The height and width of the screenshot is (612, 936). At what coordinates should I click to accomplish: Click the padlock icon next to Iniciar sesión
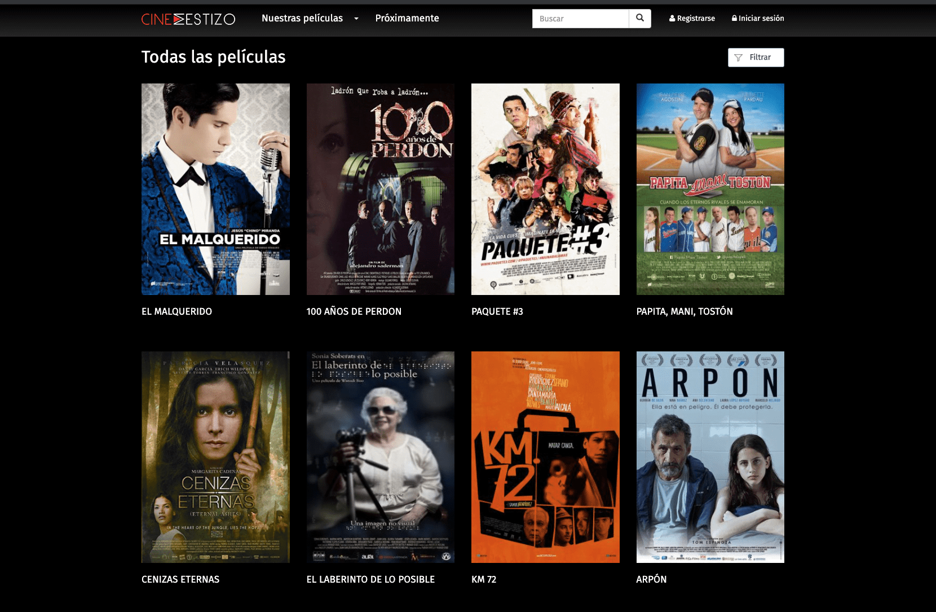(734, 18)
